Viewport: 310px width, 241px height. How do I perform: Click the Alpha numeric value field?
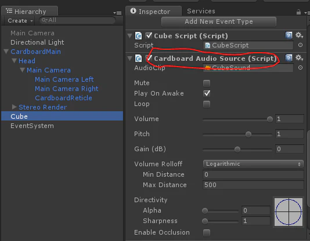(256, 210)
